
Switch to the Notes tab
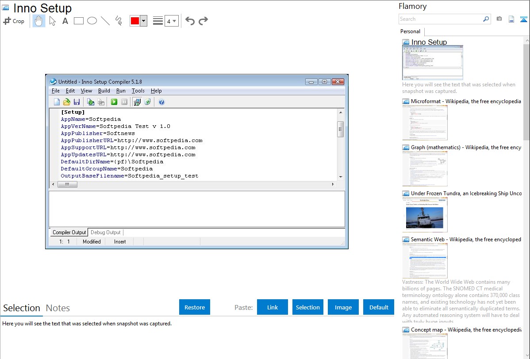coord(58,308)
